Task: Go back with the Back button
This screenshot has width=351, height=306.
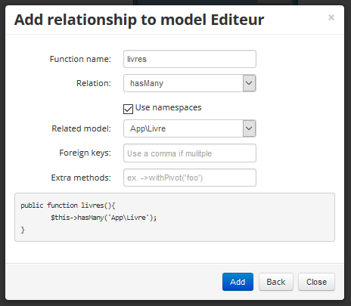Action: pos(276,282)
